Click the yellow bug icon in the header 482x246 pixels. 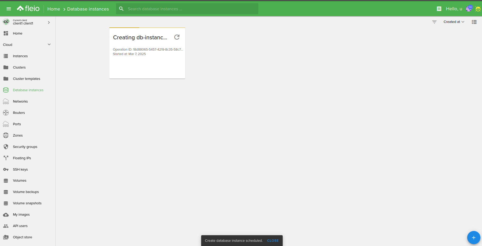[x=478, y=9]
